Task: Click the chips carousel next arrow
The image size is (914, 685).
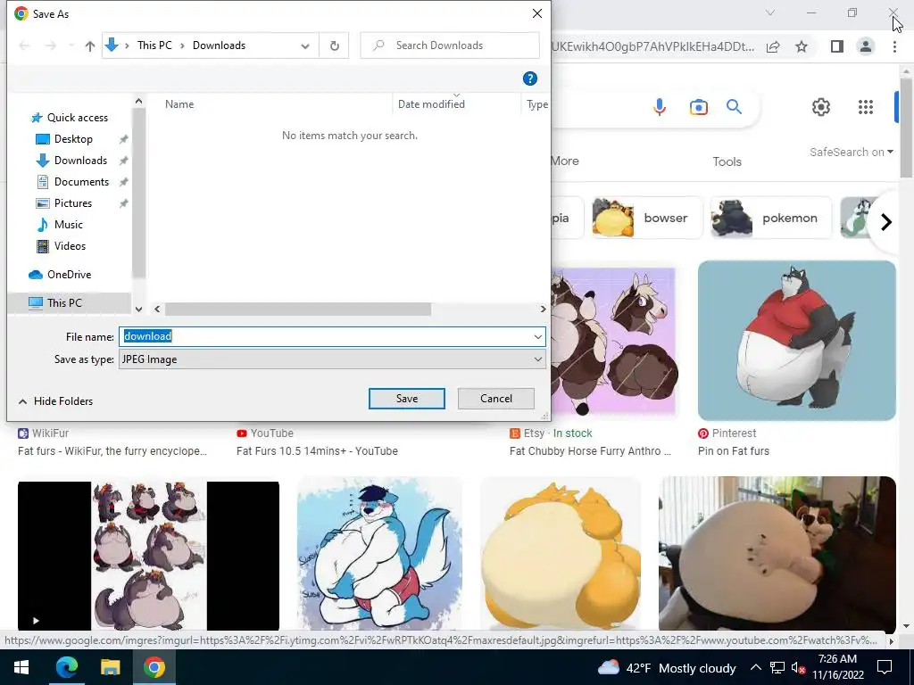Action: click(x=886, y=222)
